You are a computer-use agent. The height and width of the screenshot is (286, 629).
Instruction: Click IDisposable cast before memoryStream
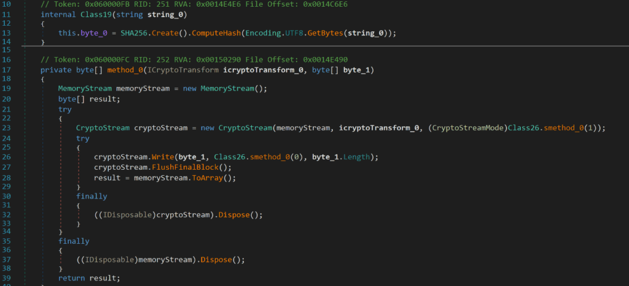[109, 260]
